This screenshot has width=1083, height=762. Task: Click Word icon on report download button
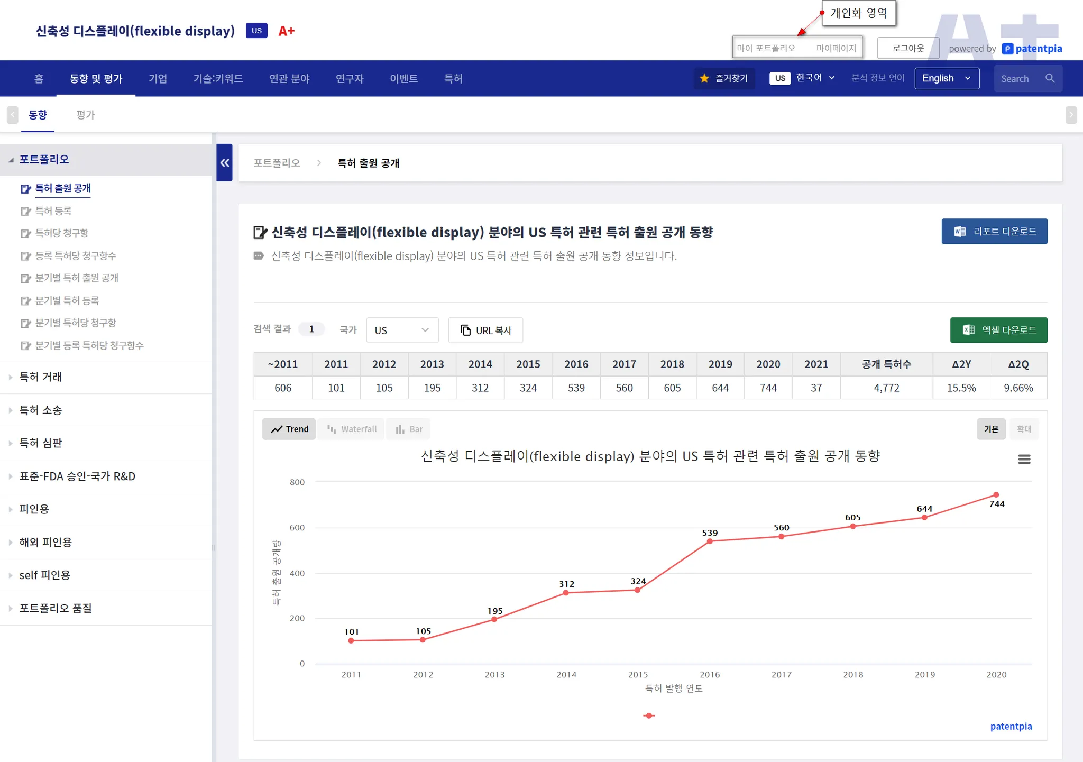[x=959, y=231]
